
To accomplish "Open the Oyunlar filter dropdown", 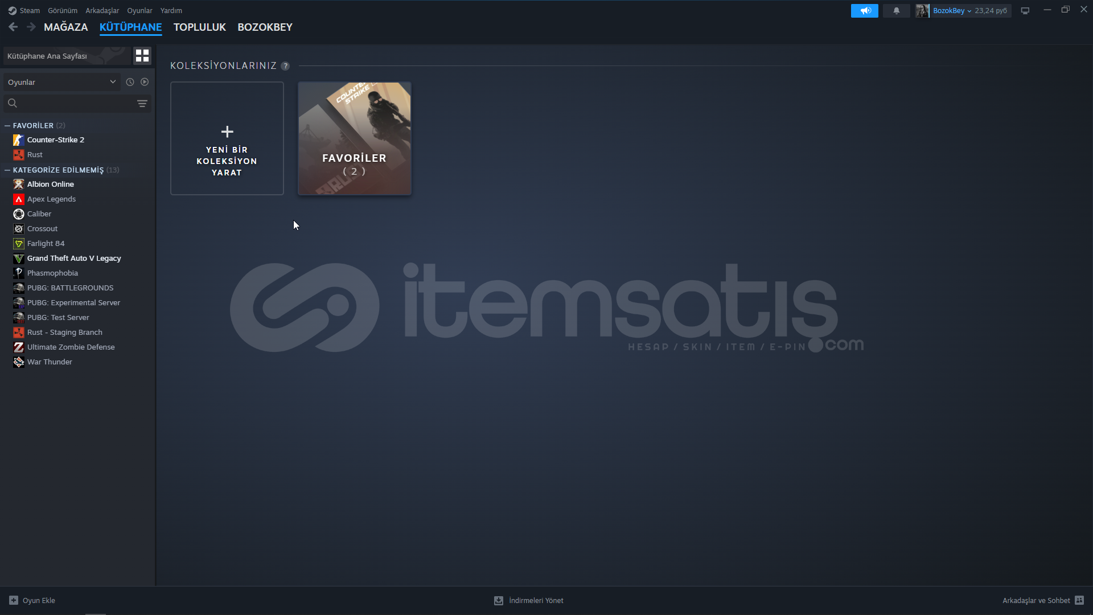I will coord(61,82).
